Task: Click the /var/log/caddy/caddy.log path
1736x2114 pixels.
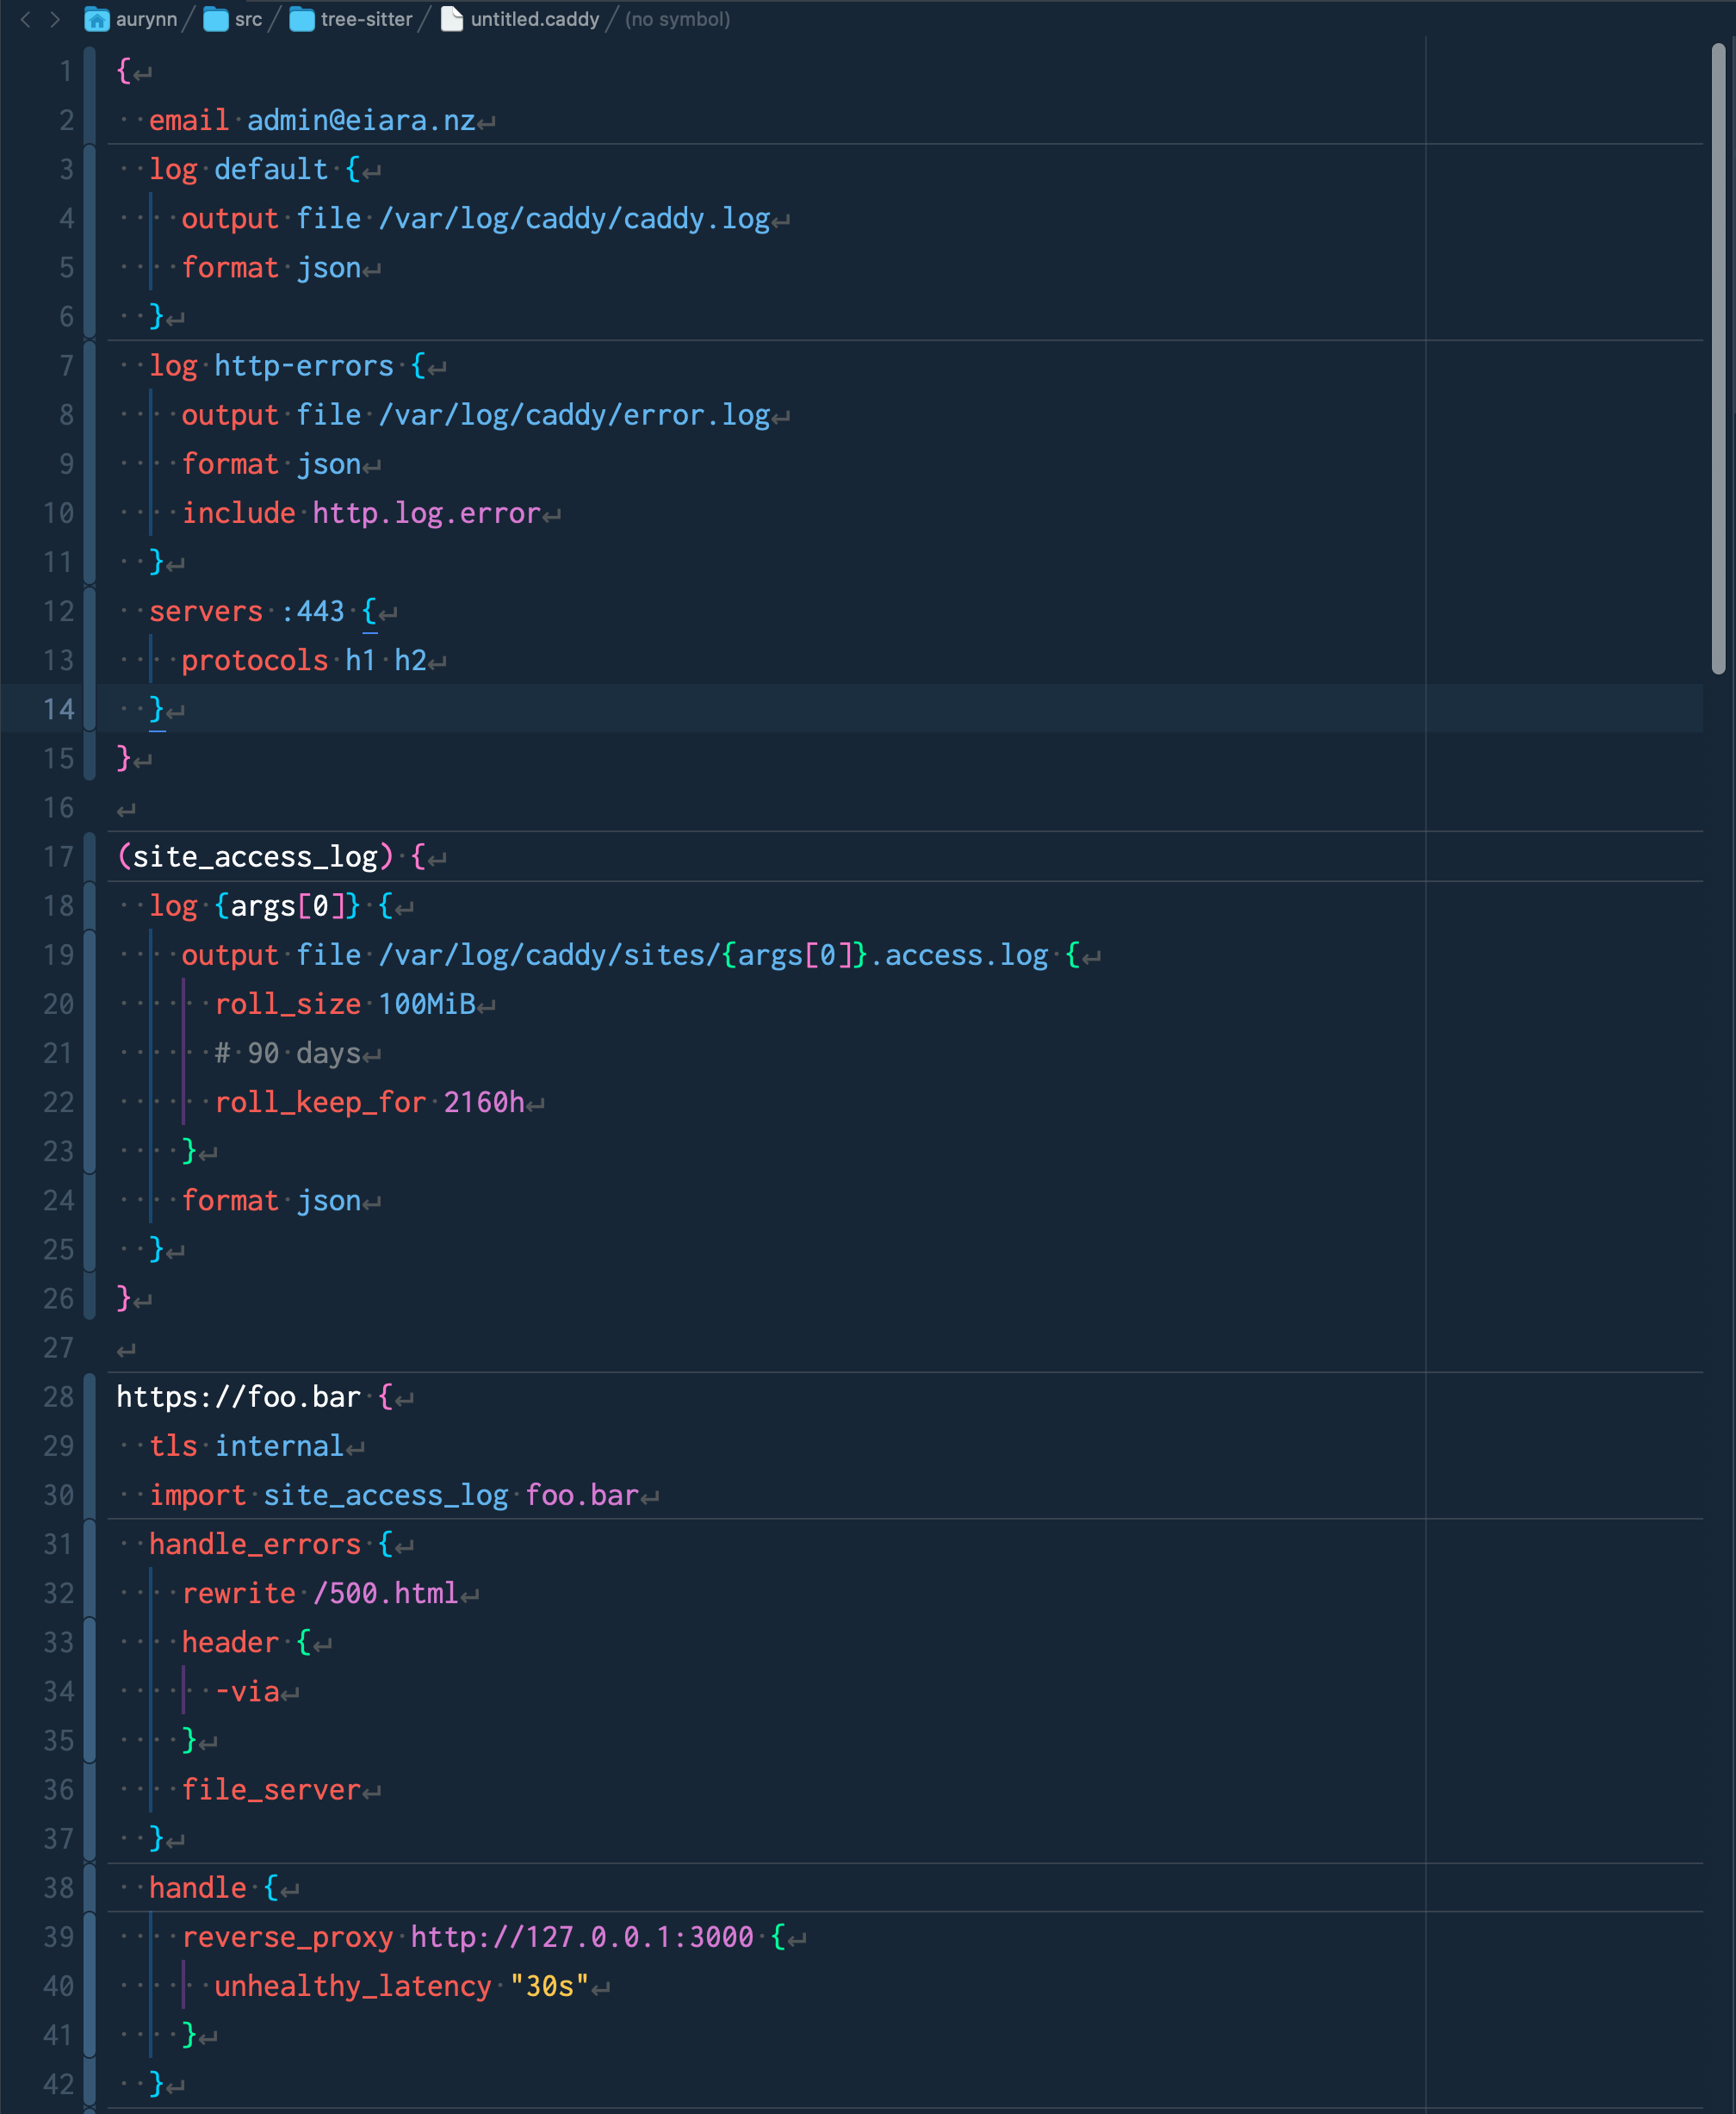Action: pos(574,218)
